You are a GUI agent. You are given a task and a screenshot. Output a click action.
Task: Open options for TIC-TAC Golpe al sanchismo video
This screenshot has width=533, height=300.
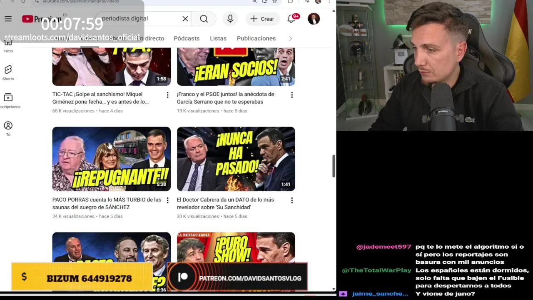pos(167,95)
